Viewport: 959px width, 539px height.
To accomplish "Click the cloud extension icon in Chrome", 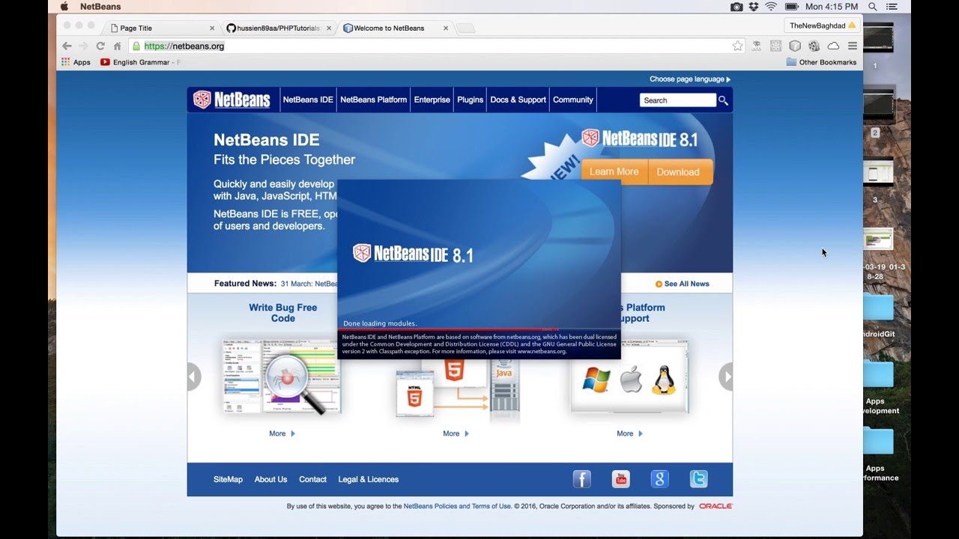I will point(833,46).
